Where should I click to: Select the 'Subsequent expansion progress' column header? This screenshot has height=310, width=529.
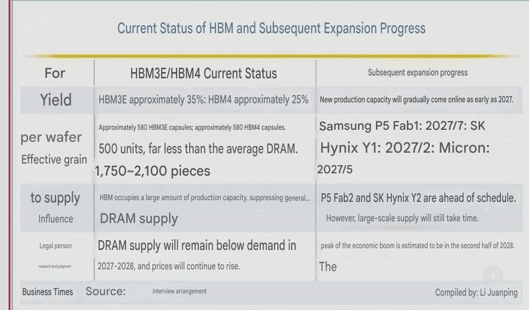click(x=418, y=73)
